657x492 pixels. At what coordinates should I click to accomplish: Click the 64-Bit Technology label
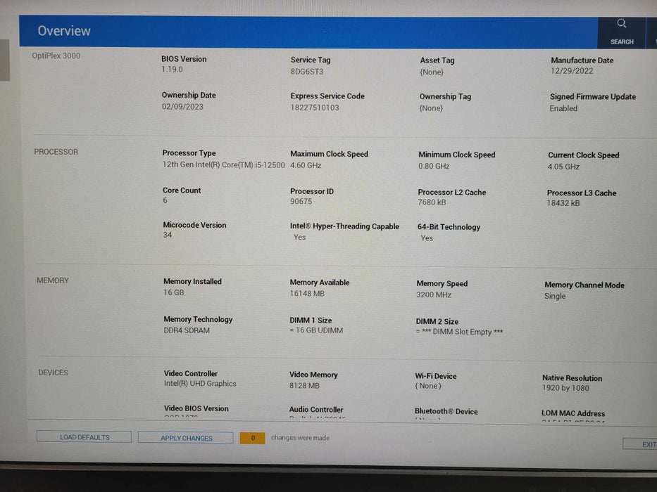(449, 227)
